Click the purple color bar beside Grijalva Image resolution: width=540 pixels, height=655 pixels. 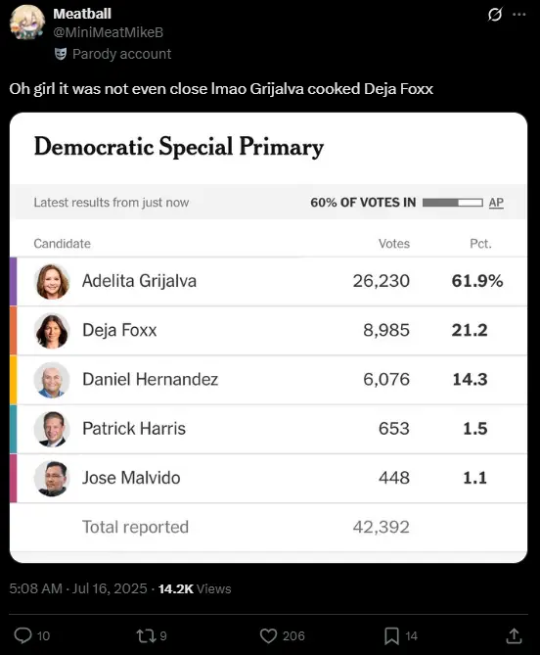coord(14,282)
